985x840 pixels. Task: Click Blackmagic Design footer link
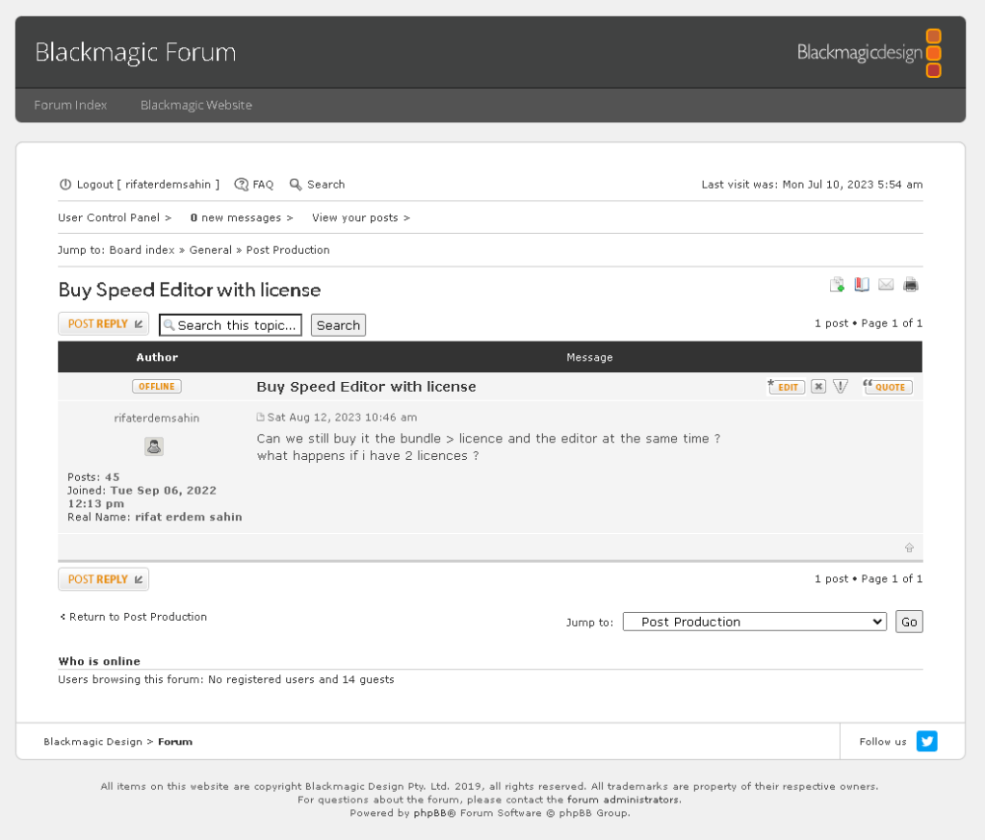[93, 742]
